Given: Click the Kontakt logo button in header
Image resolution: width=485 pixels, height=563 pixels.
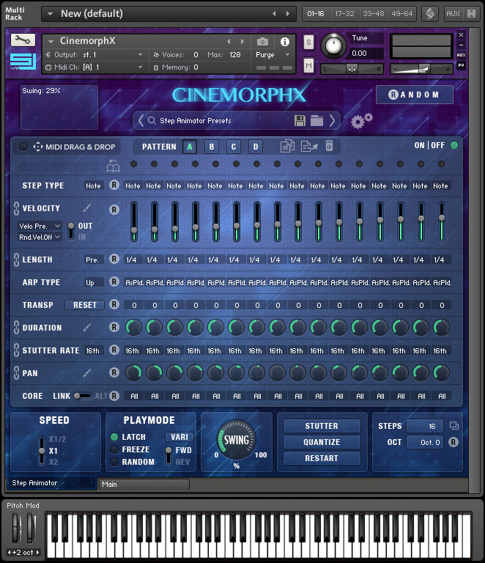Looking at the screenshot, I should [x=430, y=14].
